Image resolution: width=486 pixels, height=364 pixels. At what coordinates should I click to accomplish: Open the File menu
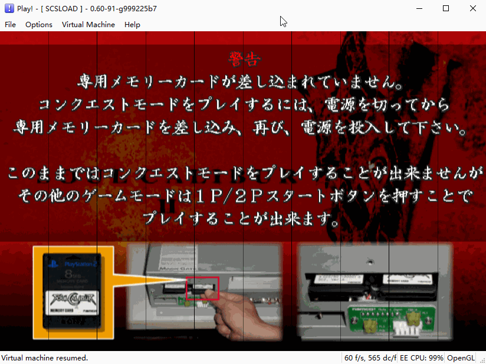click(10, 25)
